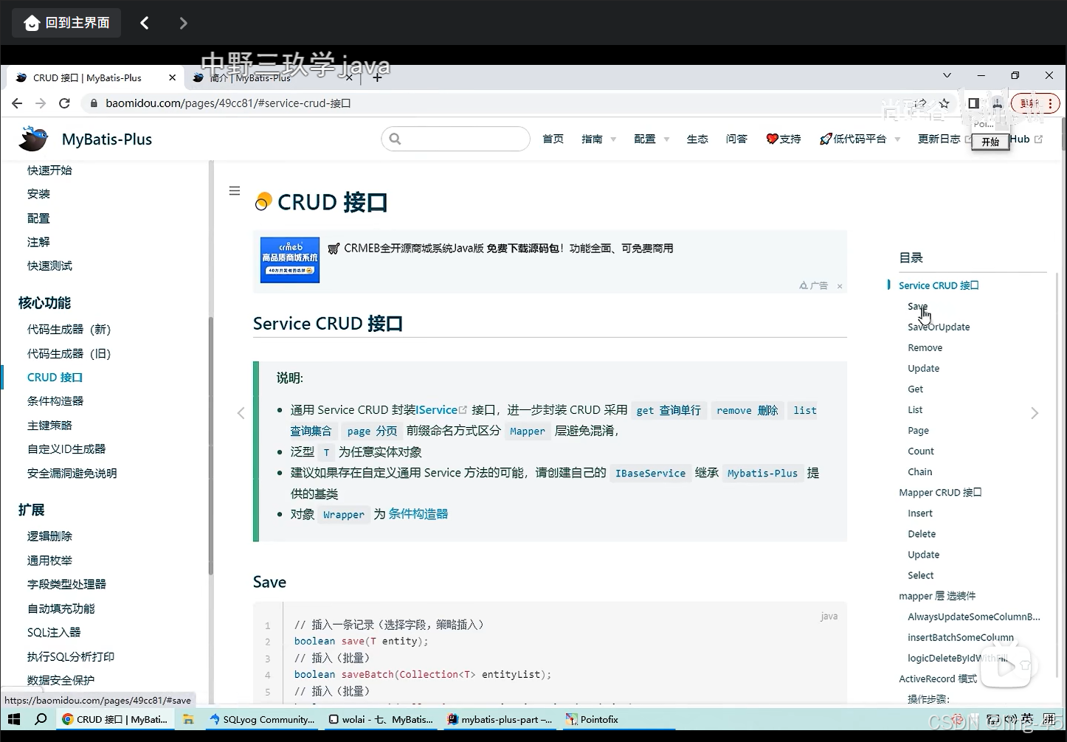Go to the next page with the right arrow
1067x742 pixels.
click(x=1035, y=413)
